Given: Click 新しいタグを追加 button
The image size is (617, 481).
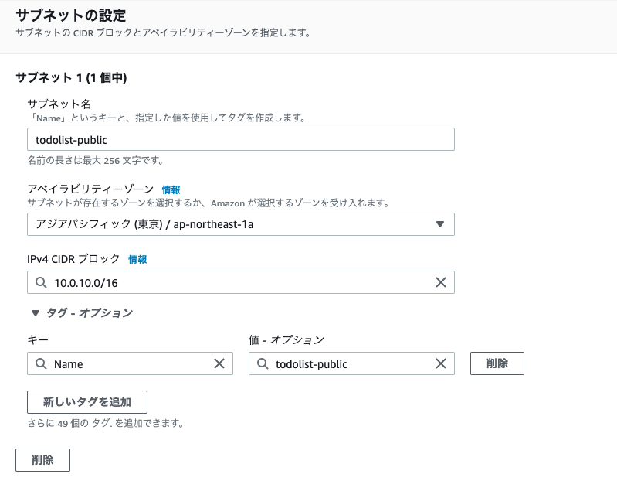Looking at the screenshot, I should click(87, 402).
